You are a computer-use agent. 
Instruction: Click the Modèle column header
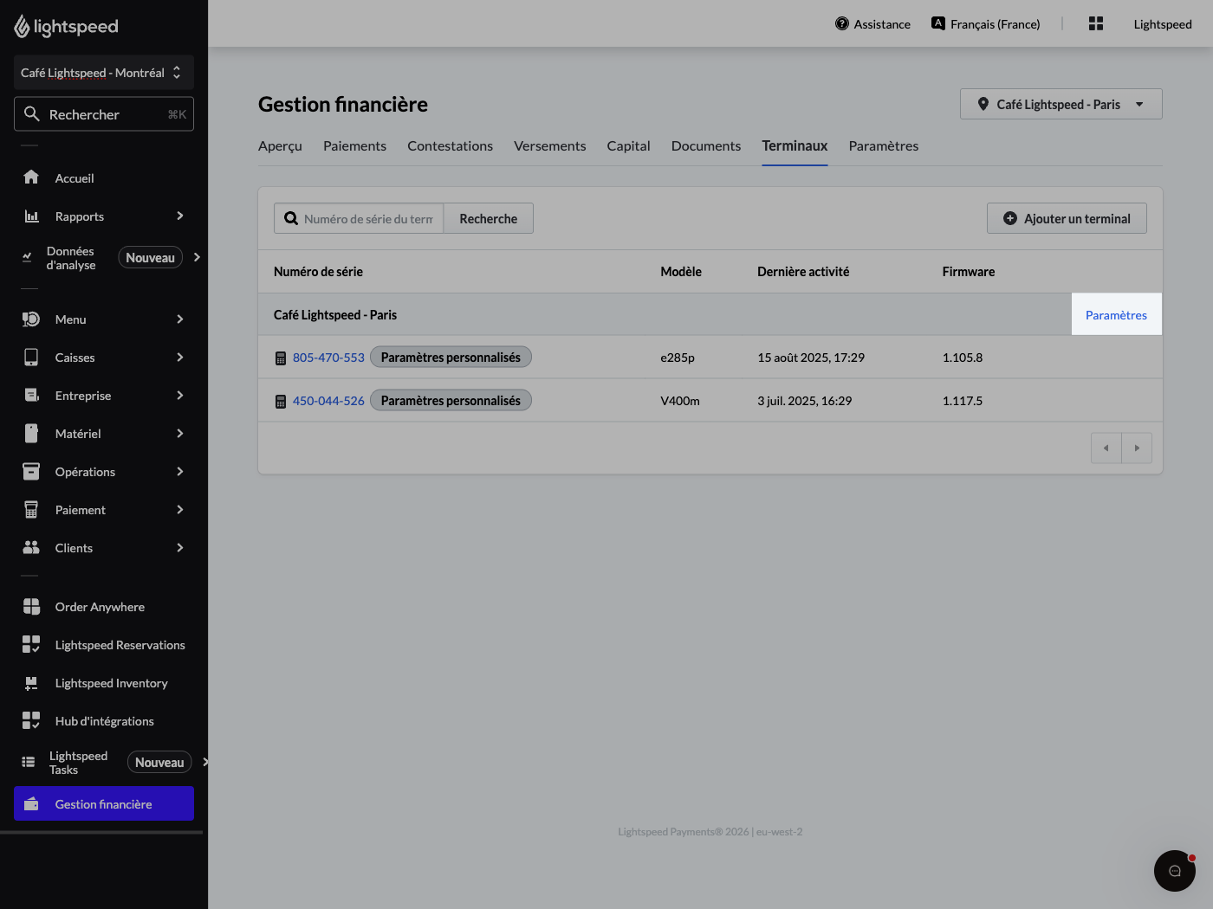pos(681,272)
